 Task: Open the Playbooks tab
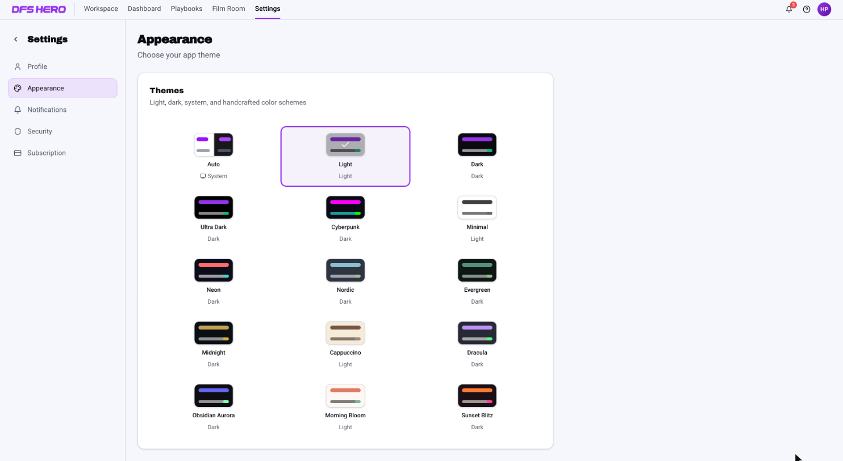(187, 9)
